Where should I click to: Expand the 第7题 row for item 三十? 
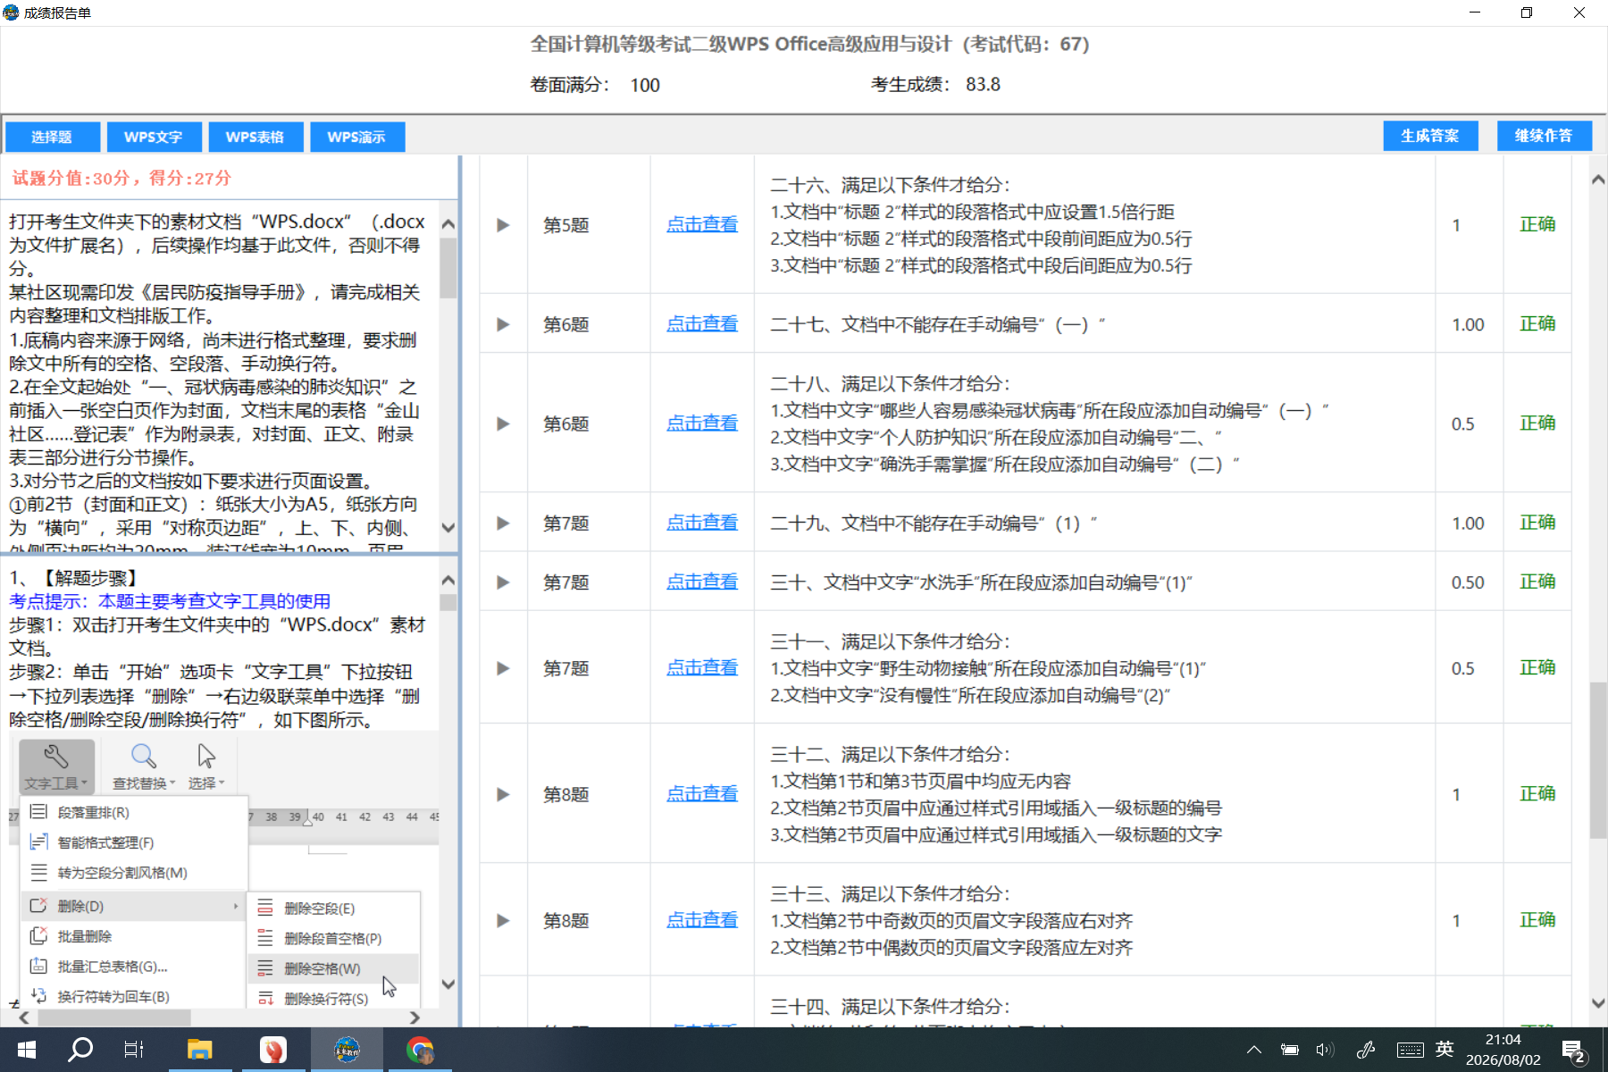(x=503, y=582)
